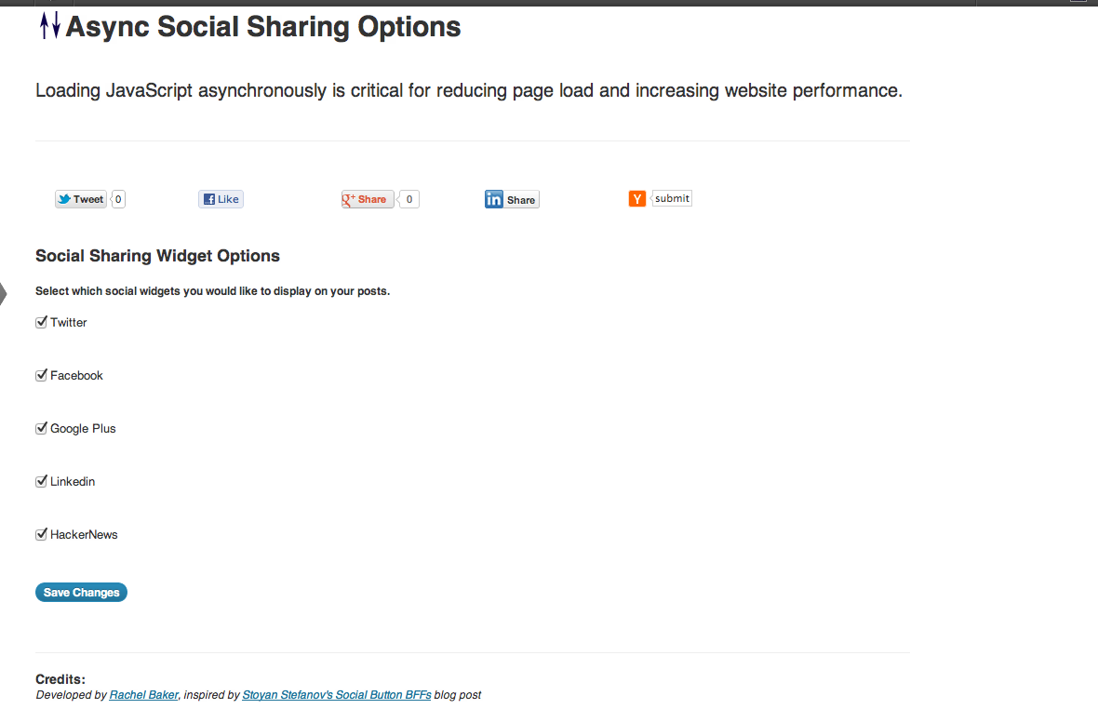
Task: Click the Async arrows plugin icon in title
Action: tap(49, 26)
